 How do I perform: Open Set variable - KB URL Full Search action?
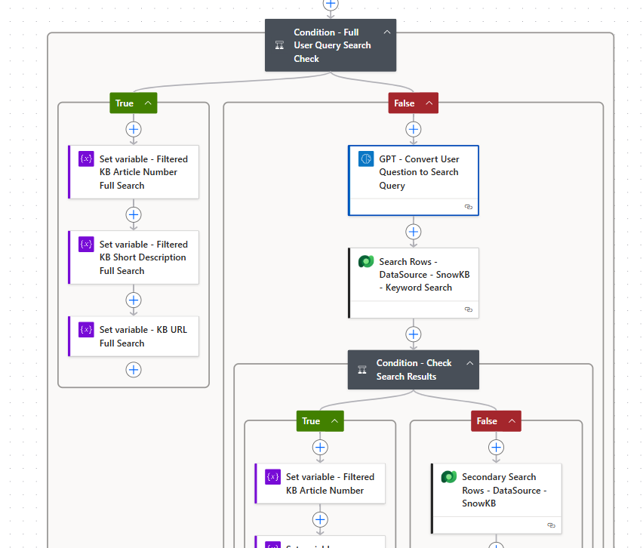[x=134, y=336]
